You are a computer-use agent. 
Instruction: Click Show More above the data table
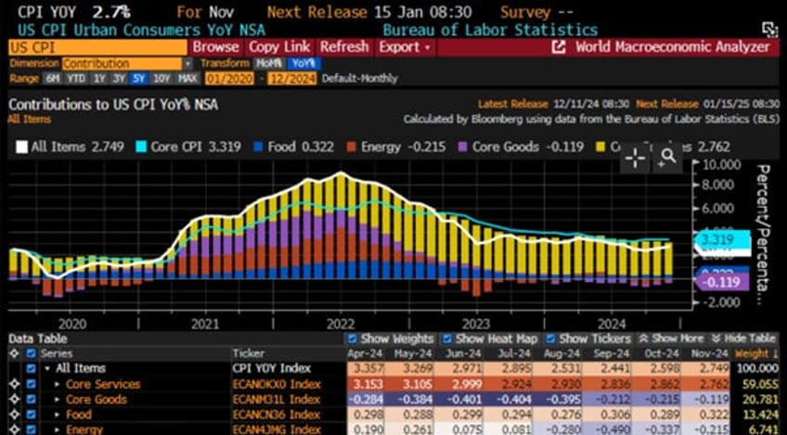tap(671, 339)
